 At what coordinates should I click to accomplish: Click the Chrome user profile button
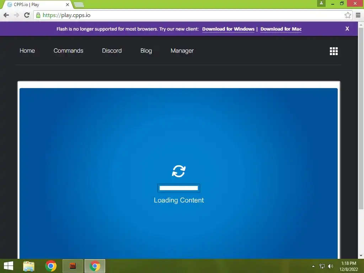[321, 3]
